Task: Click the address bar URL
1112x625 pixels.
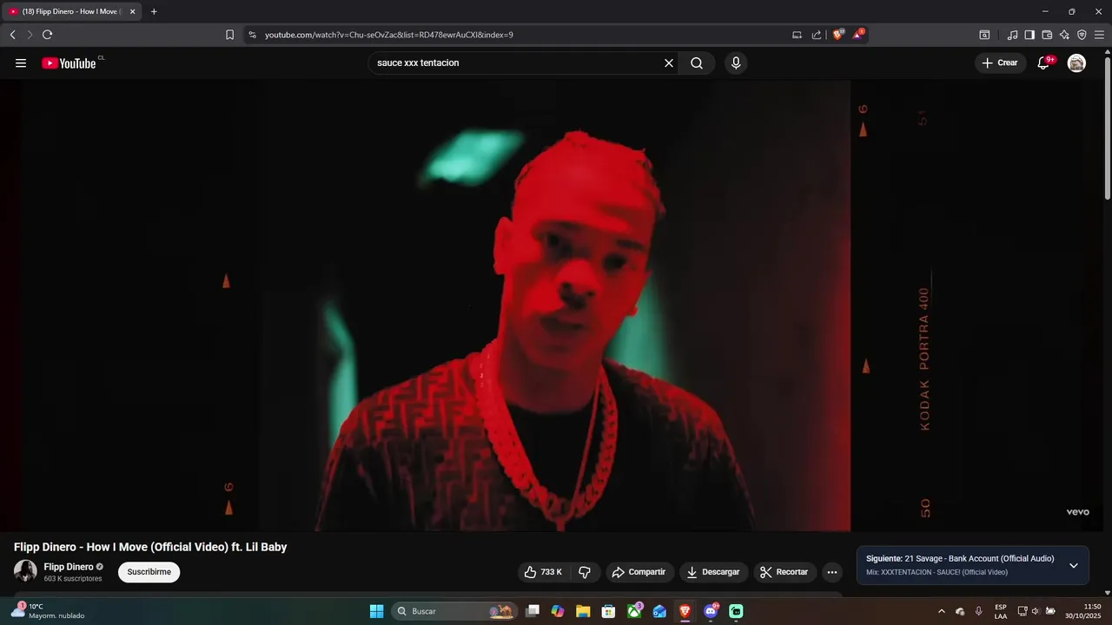Action: tap(389, 35)
